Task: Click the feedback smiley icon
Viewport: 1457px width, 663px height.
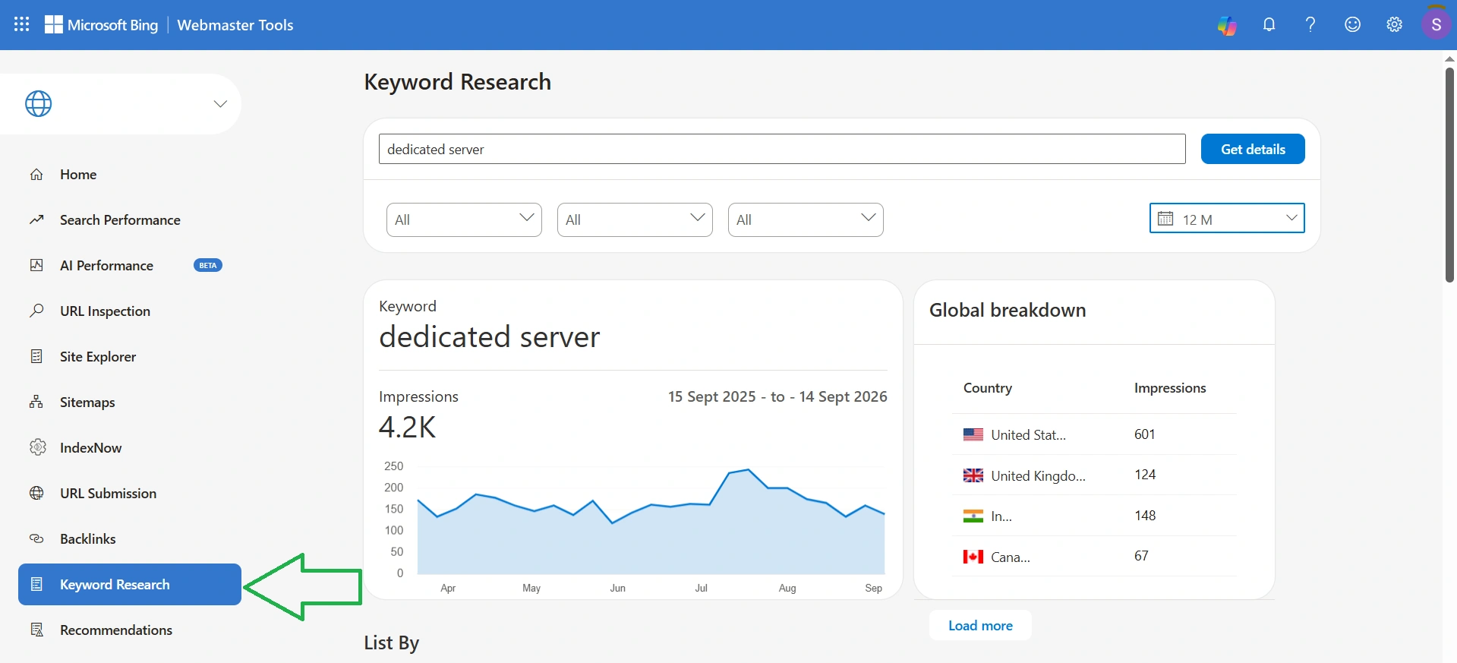Action: click(x=1352, y=24)
